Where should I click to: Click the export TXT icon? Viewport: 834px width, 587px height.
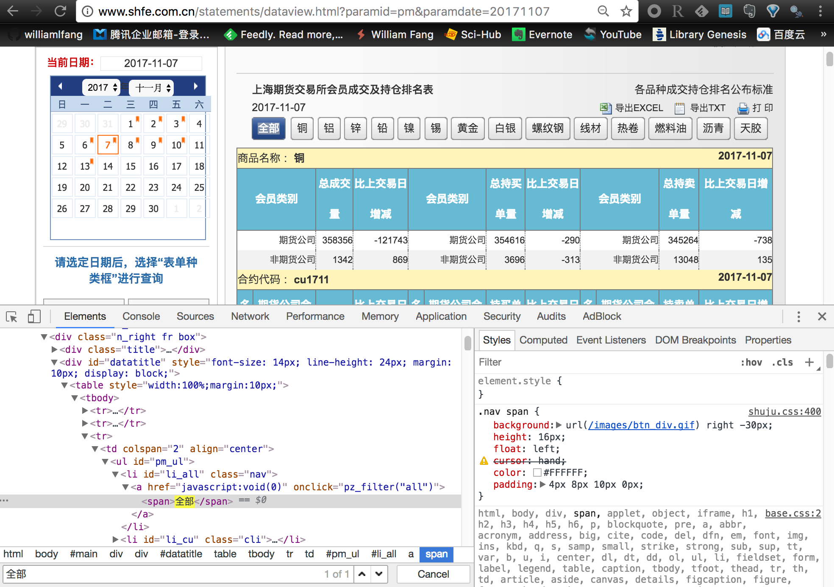point(679,108)
